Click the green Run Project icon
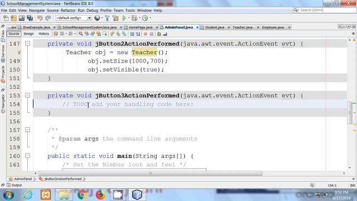The image size is (357, 201). 124,18
